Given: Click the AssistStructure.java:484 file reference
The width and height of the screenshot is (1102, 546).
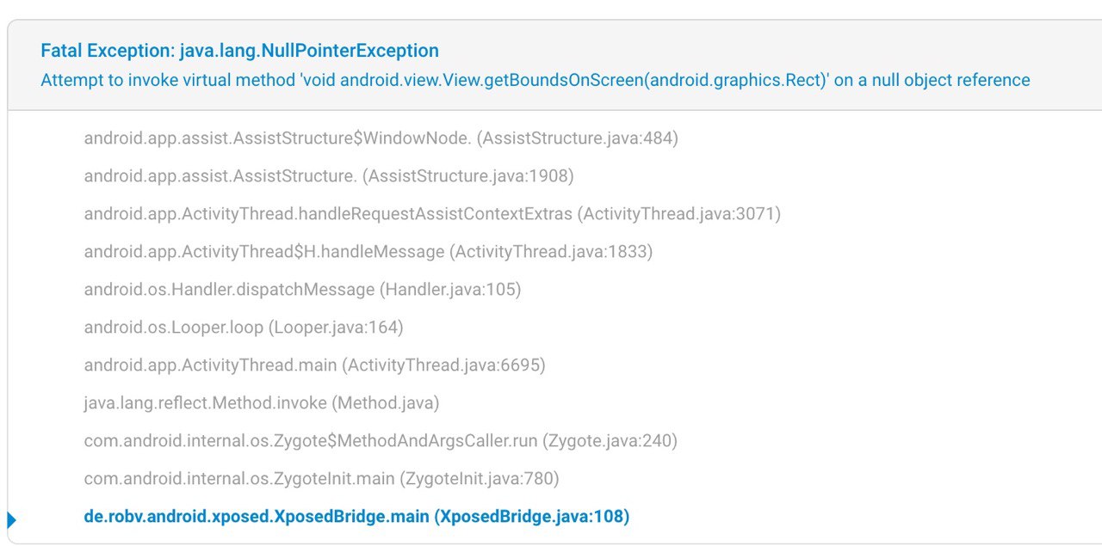Looking at the screenshot, I should [578, 138].
